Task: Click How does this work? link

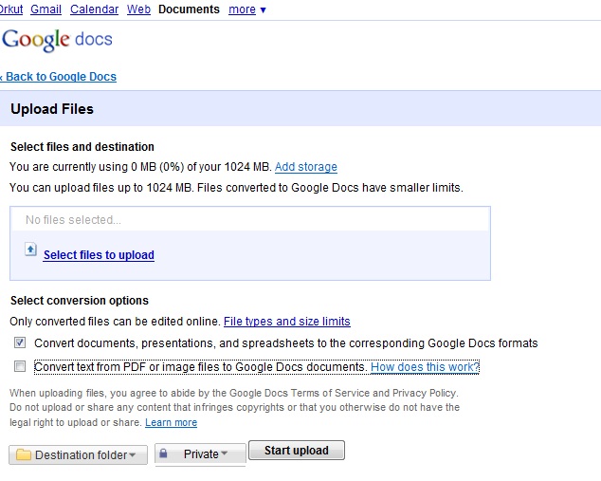Action: tap(425, 367)
